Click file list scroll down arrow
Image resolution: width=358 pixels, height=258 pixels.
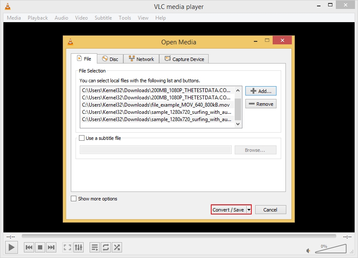[x=238, y=124]
